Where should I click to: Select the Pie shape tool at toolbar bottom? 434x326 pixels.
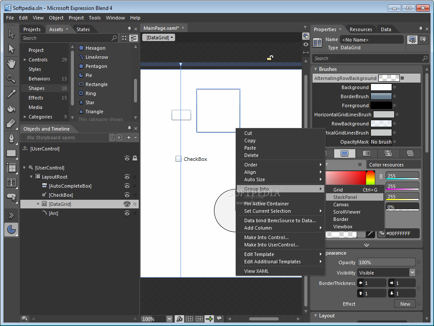pos(11,230)
